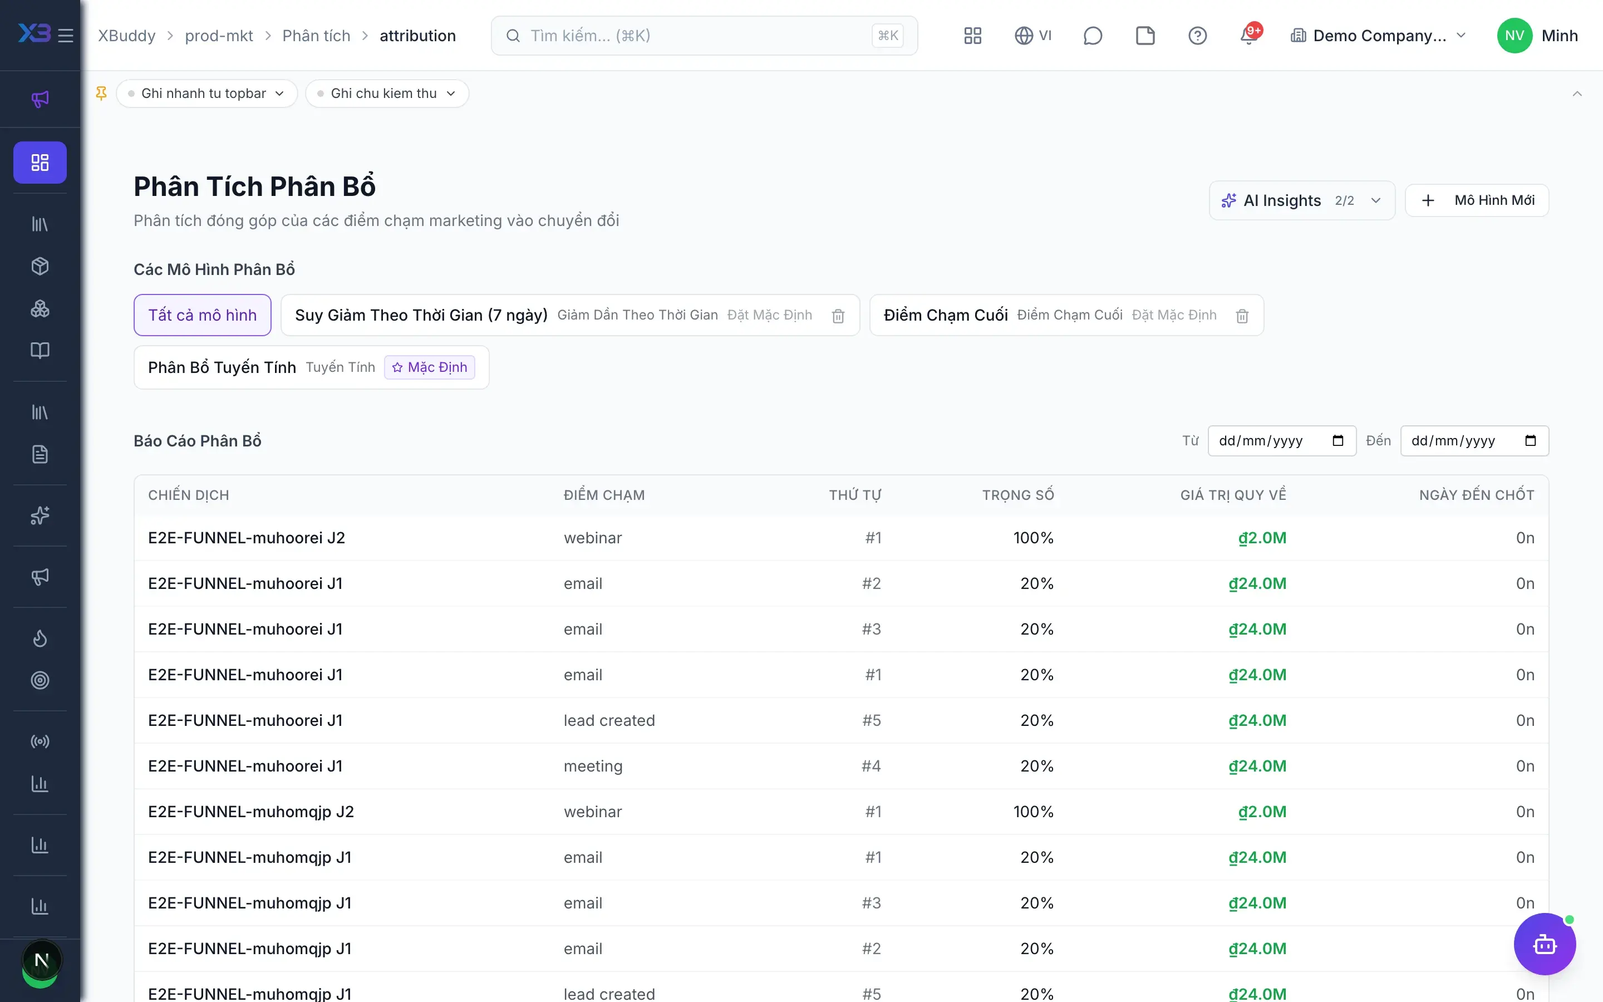Click the E2E-FUNNEL-muhoorei J2 campaign cell

247,537
